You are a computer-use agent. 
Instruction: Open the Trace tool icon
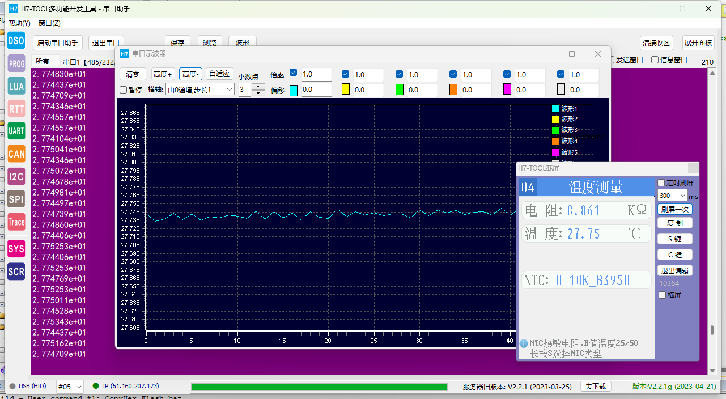16,222
